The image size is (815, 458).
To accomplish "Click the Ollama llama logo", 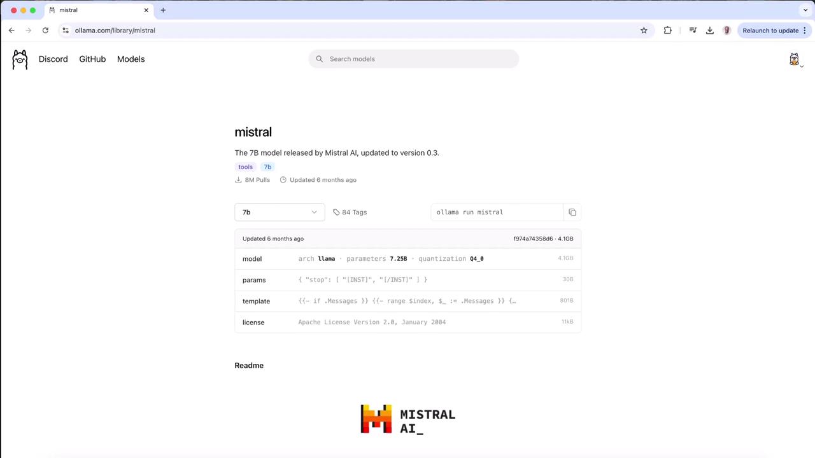I will [x=20, y=59].
